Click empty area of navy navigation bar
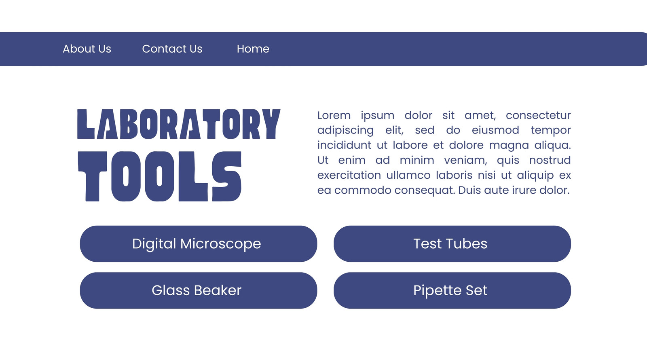Viewport: 647px width, 364px height. pyautogui.click(x=445, y=49)
